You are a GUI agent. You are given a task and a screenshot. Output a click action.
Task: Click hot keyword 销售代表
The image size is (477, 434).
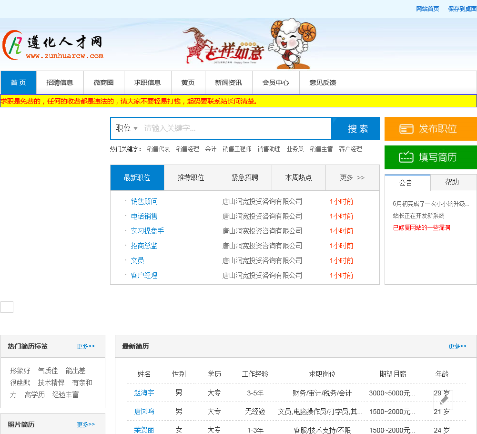(x=159, y=149)
